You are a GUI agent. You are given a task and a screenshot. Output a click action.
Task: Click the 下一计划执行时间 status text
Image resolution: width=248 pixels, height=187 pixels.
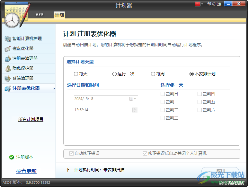click(95, 170)
